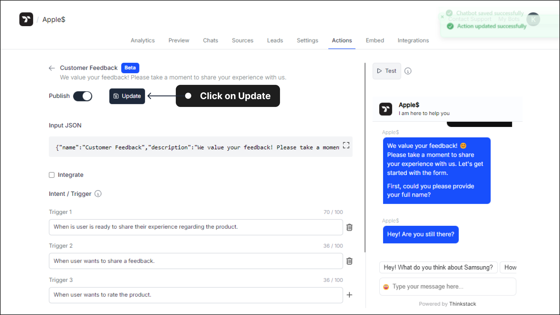Click the 'I am here to help you' subtitle
The image size is (560, 315).
pyautogui.click(x=424, y=113)
